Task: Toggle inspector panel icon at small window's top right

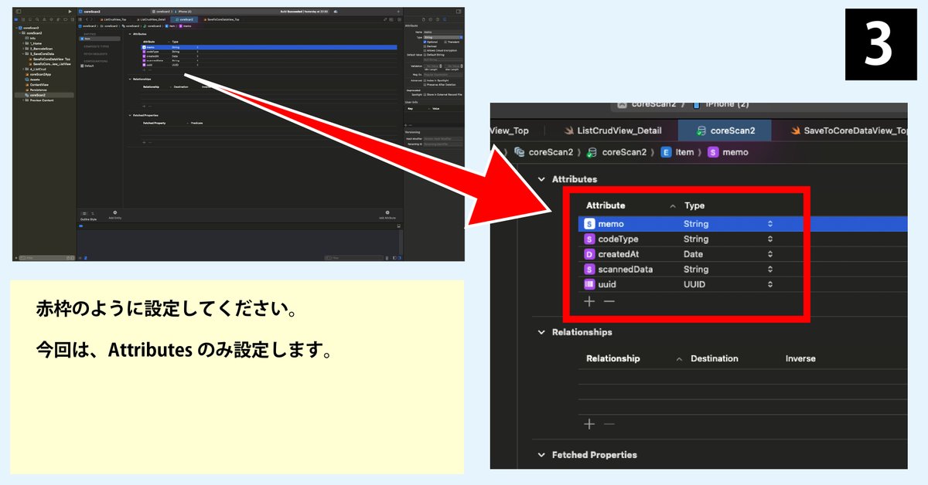Action: (459, 12)
